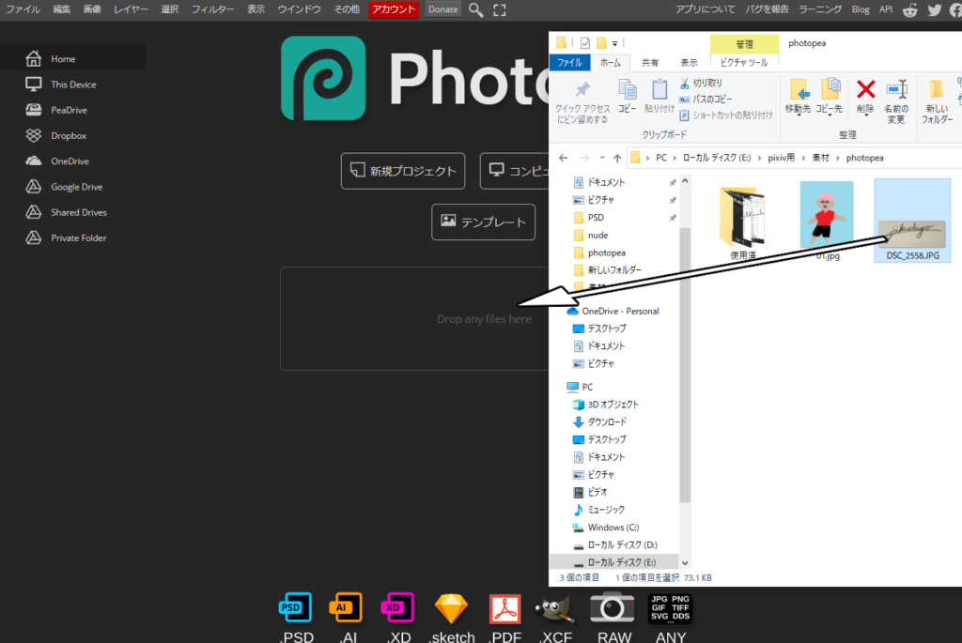Click Explorer back arrow
Image resolution: width=962 pixels, height=643 pixels.
point(564,158)
